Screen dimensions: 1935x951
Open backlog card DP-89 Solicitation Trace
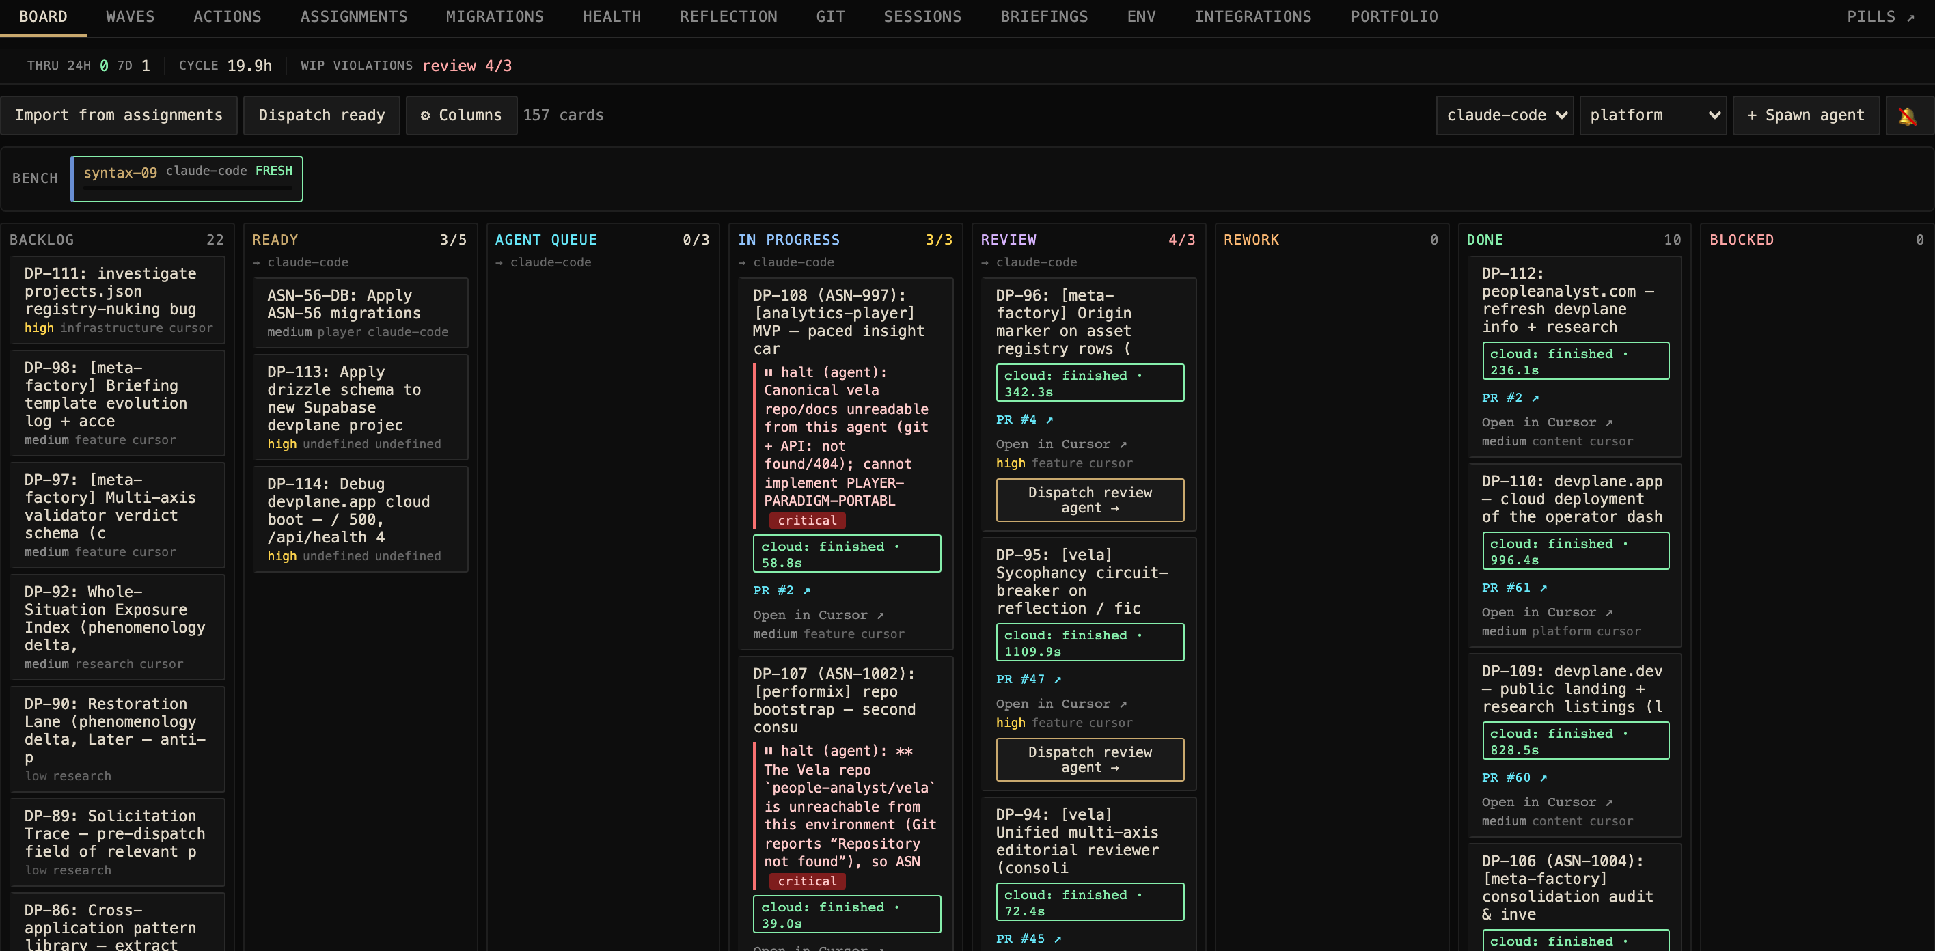118,841
